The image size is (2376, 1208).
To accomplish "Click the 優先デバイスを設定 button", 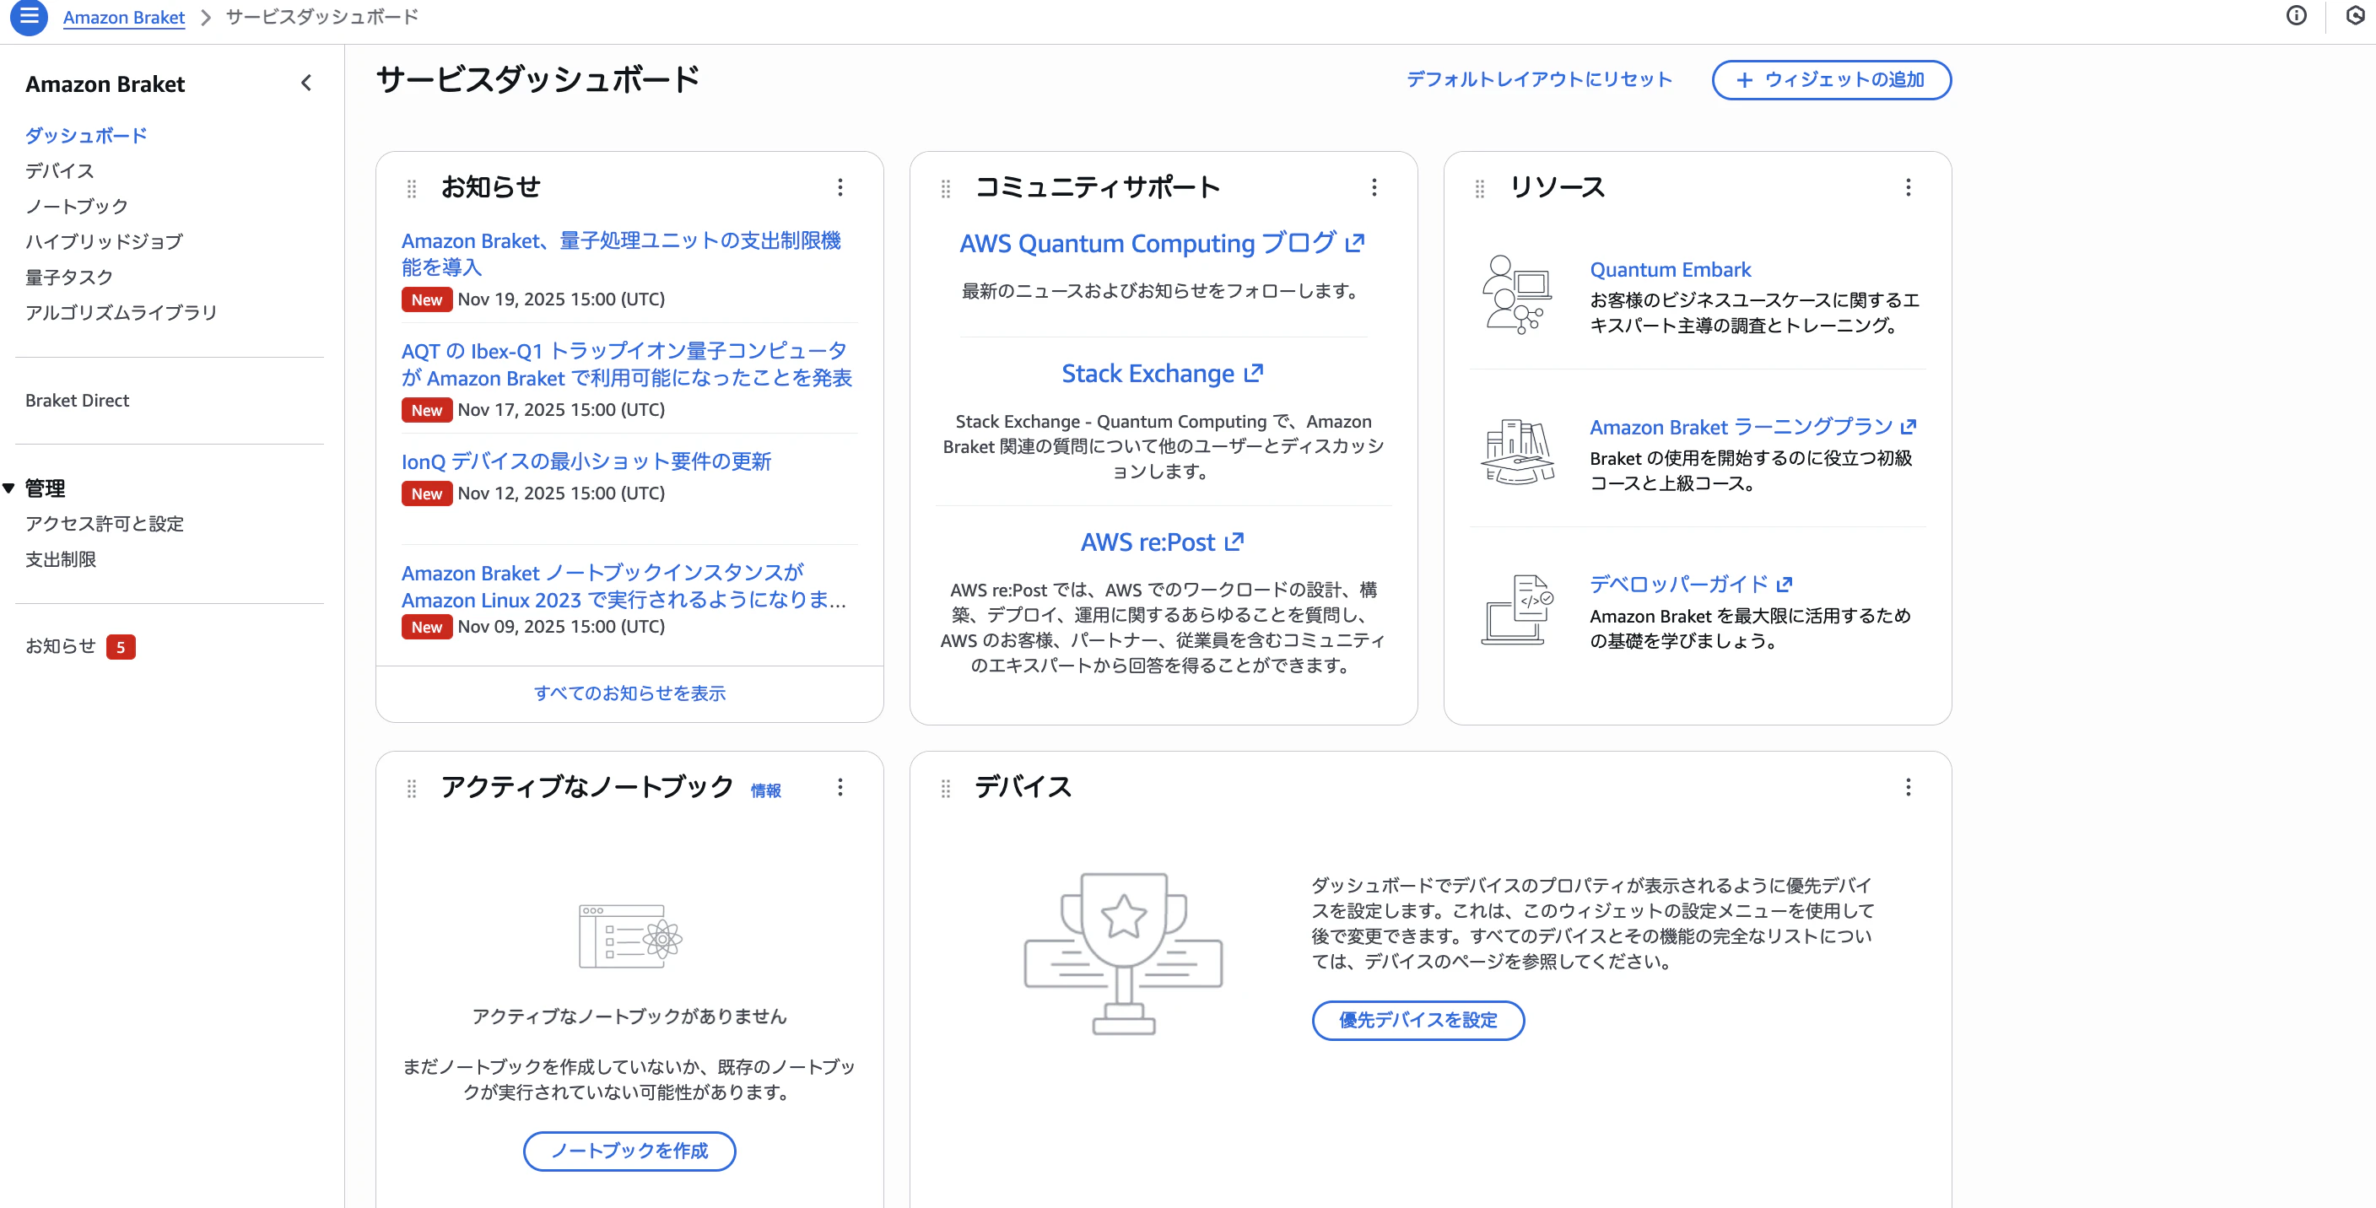I will 1418,1020.
